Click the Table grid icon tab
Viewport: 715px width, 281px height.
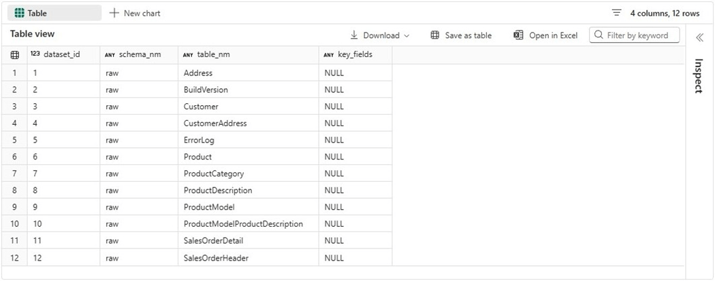(x=19, y=13)
